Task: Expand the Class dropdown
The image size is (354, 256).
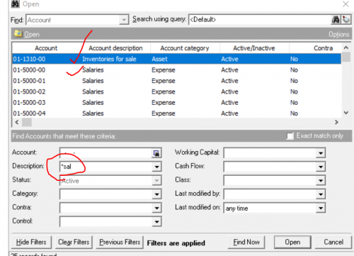Action: 321,181
